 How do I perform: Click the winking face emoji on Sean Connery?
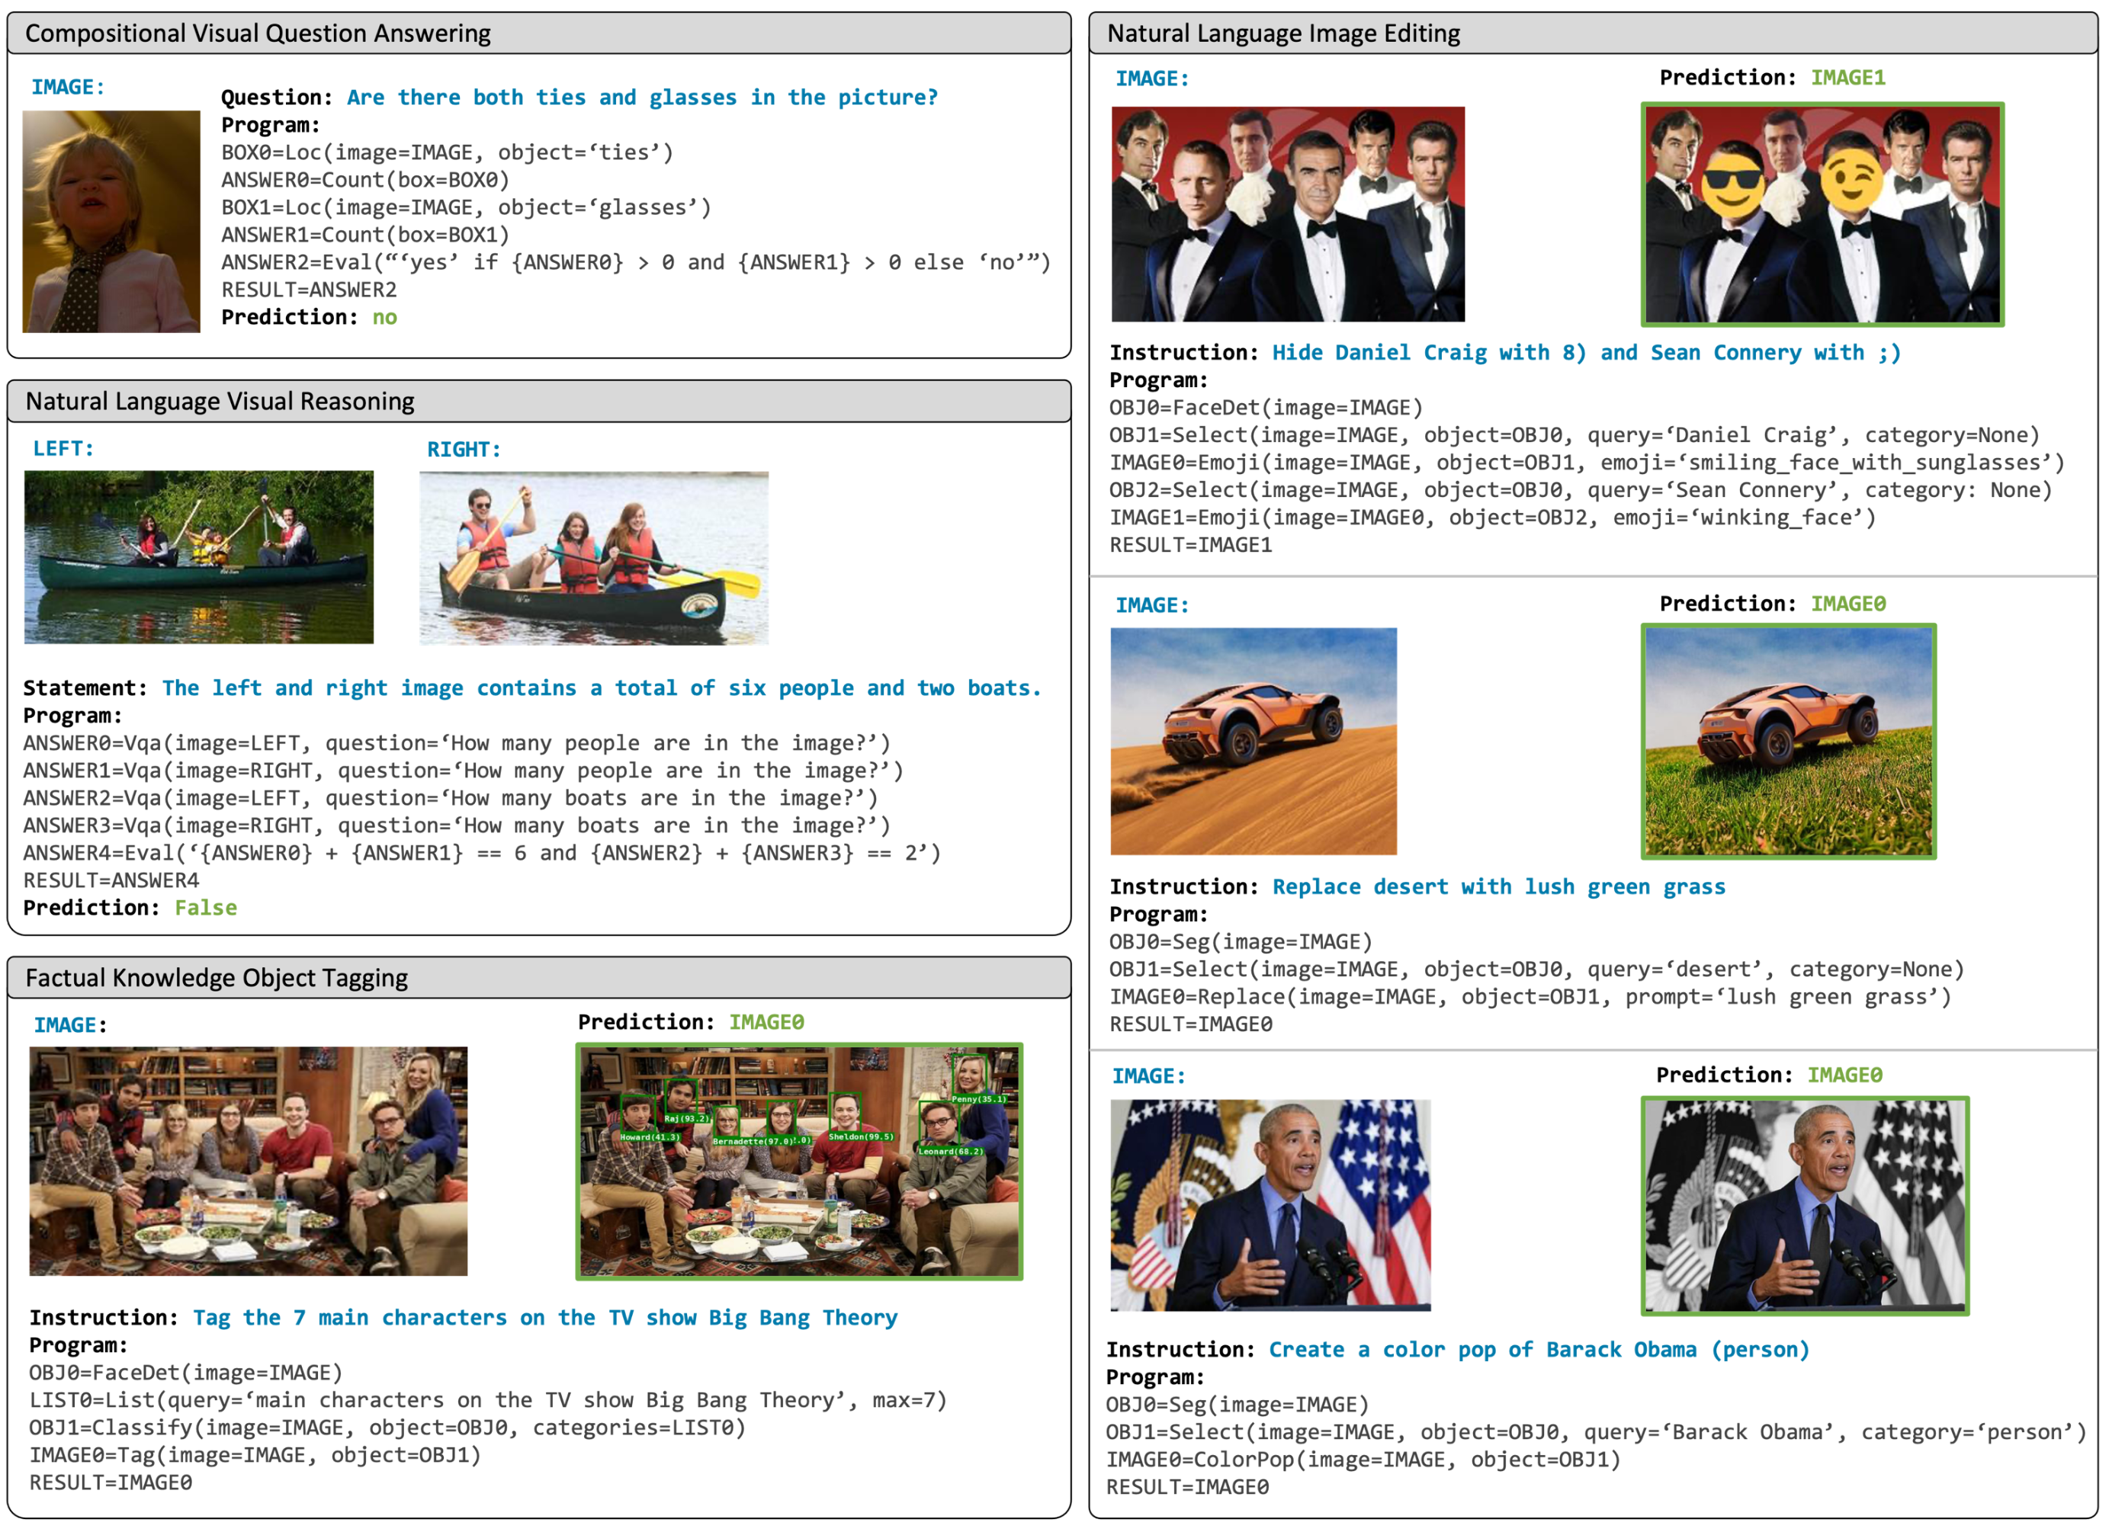1851,178
